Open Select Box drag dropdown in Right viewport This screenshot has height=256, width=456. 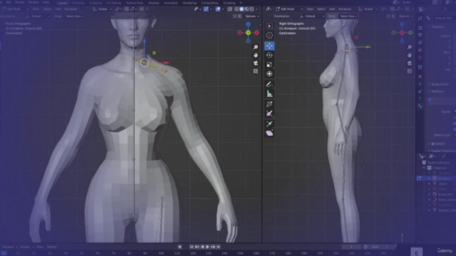pos(348,16)
